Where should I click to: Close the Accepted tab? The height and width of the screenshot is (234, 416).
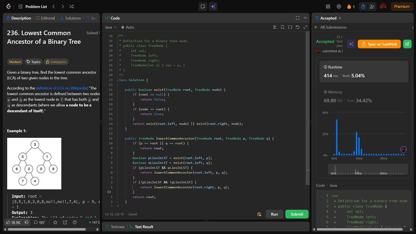tap(340, 18)
